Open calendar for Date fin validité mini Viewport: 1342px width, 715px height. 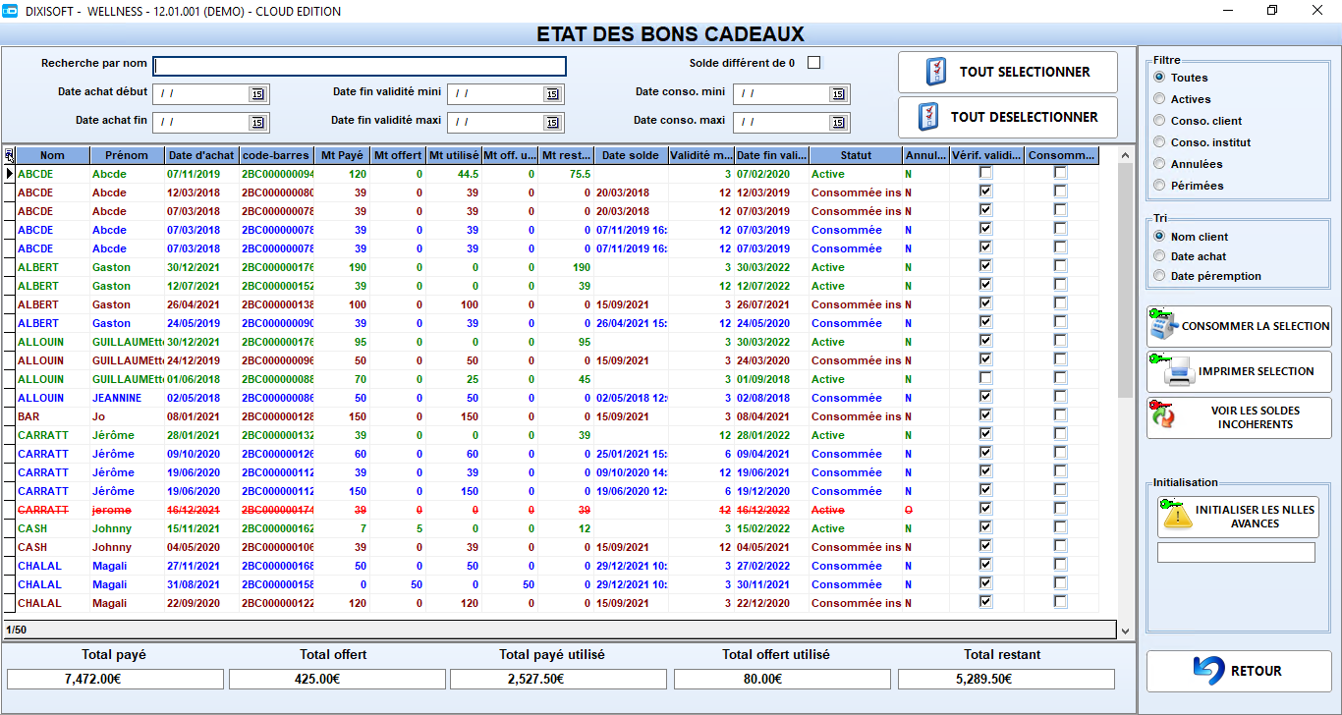pyautogui.click(x=552, y=94)
